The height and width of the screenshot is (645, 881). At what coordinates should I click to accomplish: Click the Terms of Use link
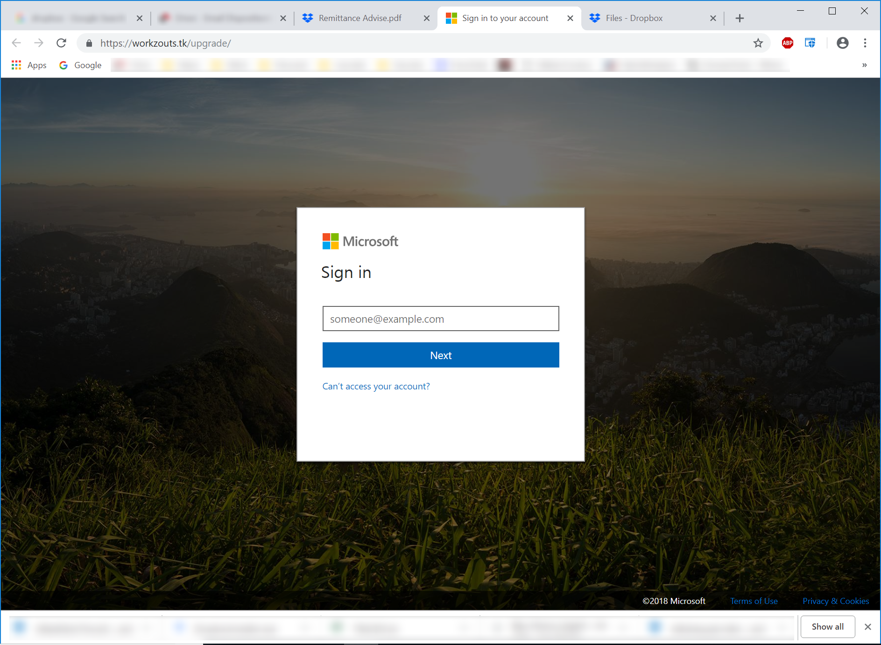(754, 601)
